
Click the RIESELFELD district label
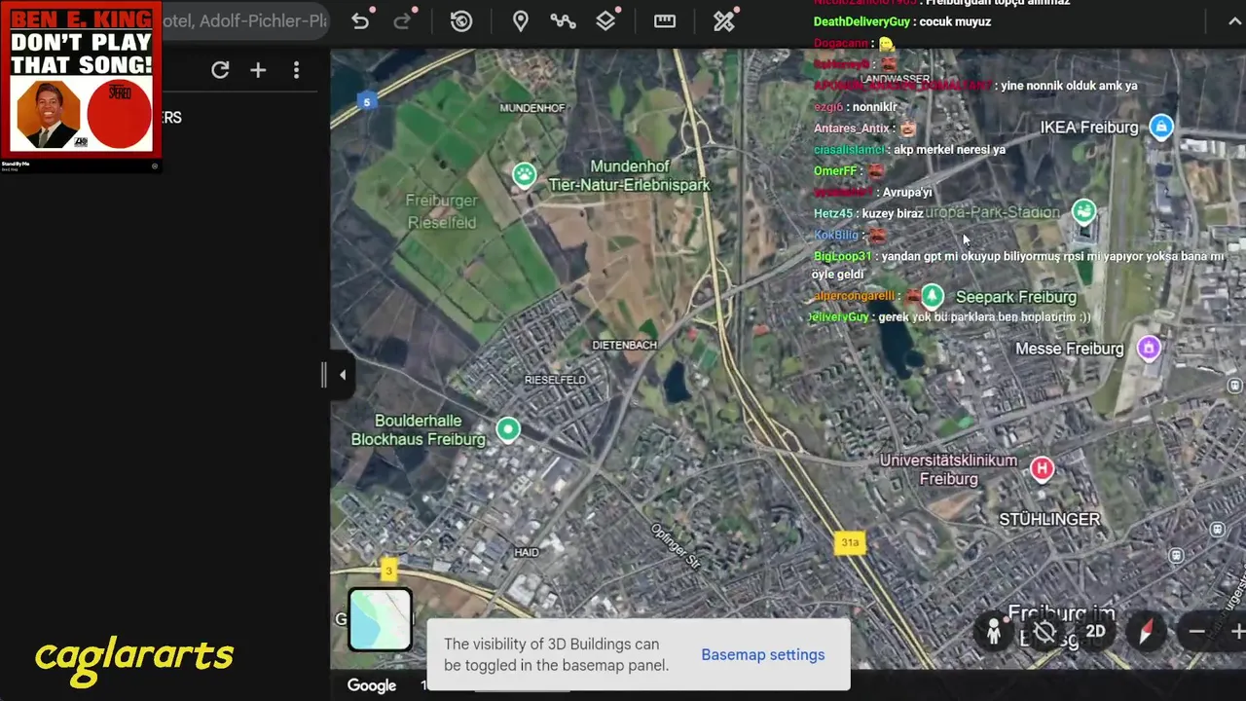click(555, 380)
